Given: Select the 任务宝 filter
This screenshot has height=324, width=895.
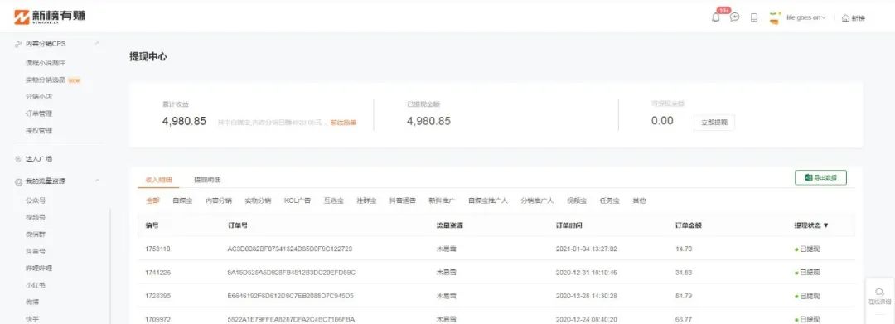Looking at the screenshot, I should (x=609, y=201).
